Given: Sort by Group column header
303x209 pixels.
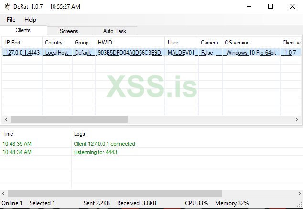Looking at the screenshot, I should [84, 43].
